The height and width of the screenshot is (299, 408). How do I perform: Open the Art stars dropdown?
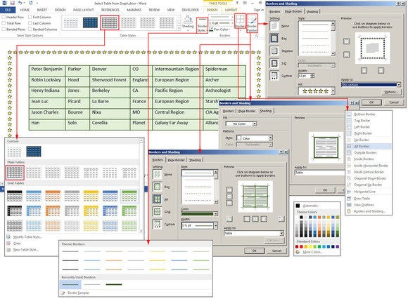point(333,91)
